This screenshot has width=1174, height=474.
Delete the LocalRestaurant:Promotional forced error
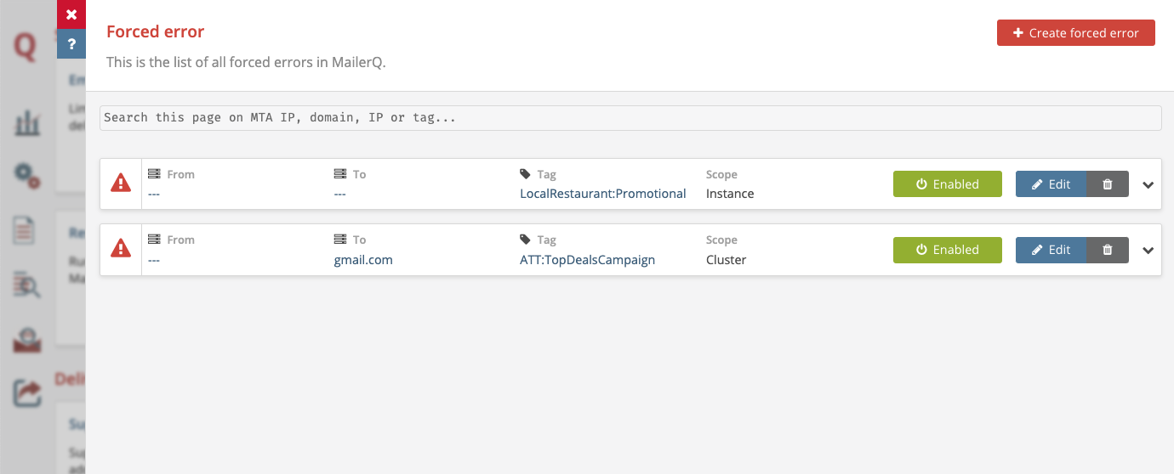(1107, 184)
